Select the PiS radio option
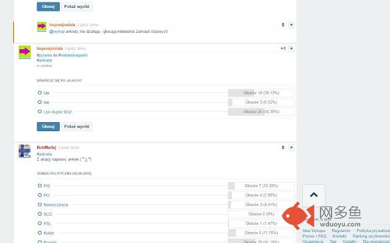This screenshot has height=243, width=390. (40, 185)
